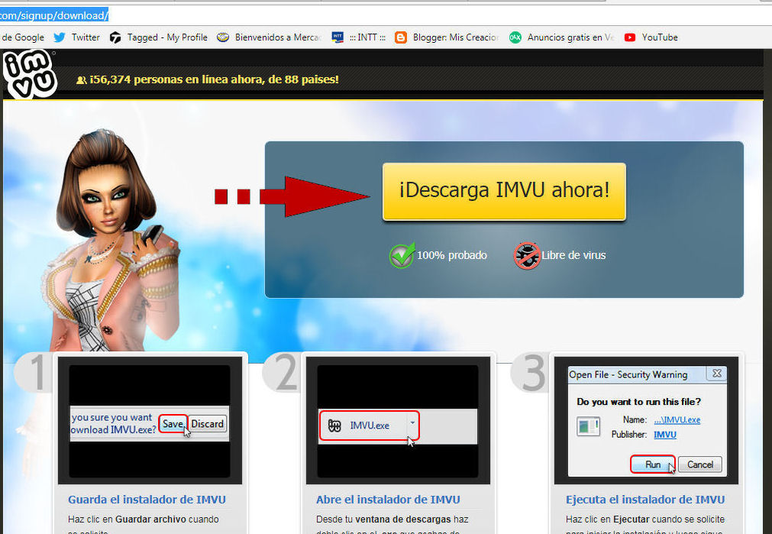The height and width of the screenshot is (534, 772).
Task: Click the IMVU logo
Action: (29, 73)
